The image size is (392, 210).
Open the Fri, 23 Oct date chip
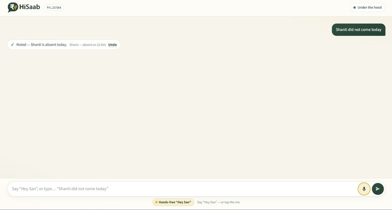(x=54, y=7)
